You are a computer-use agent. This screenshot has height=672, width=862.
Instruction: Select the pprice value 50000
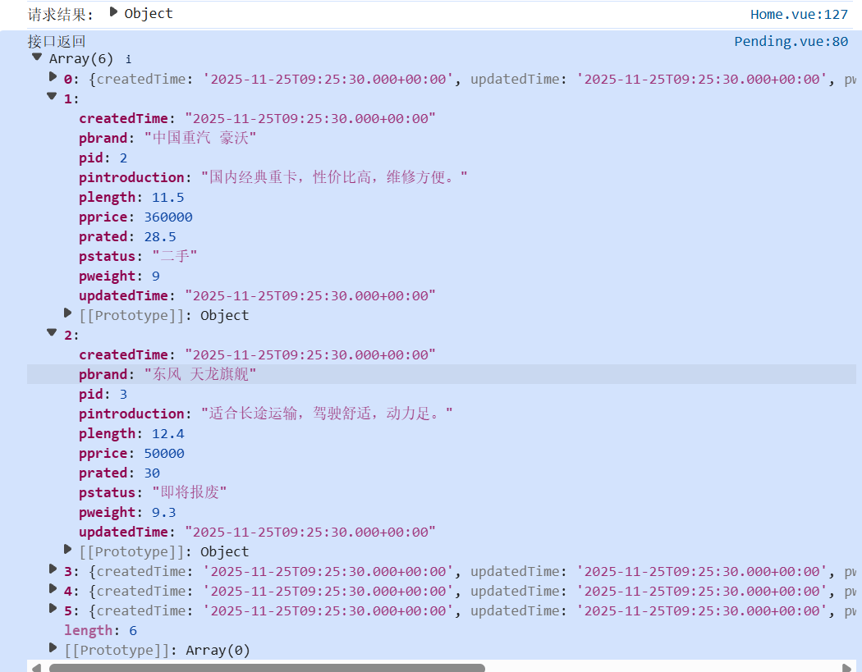pyautogui.click(x=164, y=453)
